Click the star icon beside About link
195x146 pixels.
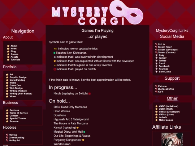point(8,46)
